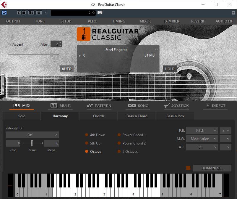
Task: Open the Velocity FX Off dropdown
Action: [x=32, y=135]
